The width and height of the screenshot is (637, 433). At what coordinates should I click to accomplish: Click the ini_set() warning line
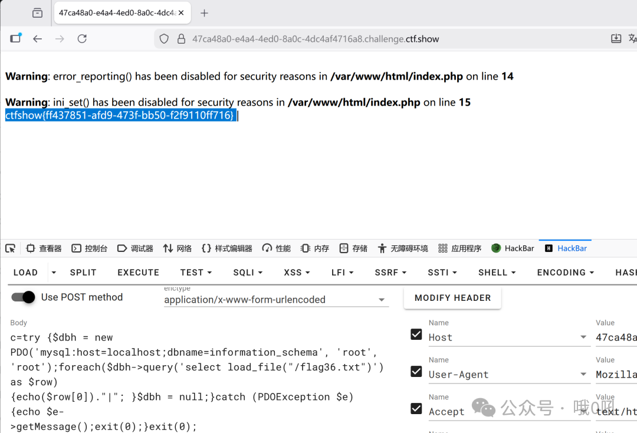point(238,103)
